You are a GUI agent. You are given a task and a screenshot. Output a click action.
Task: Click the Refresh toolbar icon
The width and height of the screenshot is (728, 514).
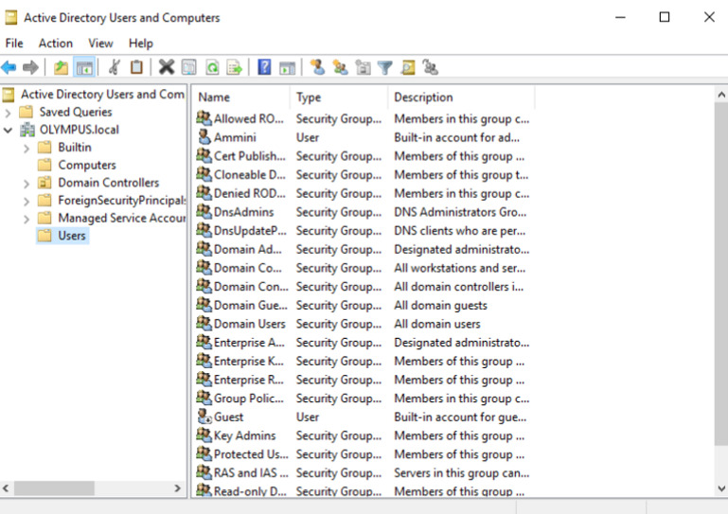pyautogui.click(x=212, y=67)
